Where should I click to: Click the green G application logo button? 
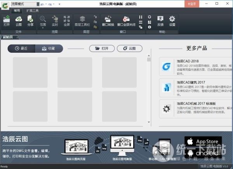coord(5,6)
